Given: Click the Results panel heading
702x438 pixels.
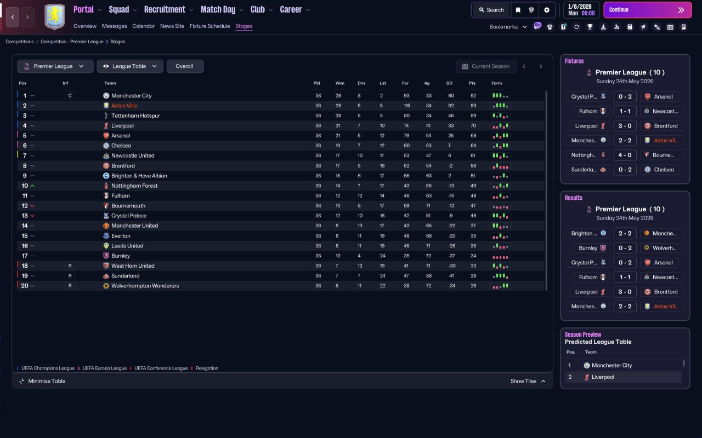Looking at the screenshot, I should (x=574, y=198).
